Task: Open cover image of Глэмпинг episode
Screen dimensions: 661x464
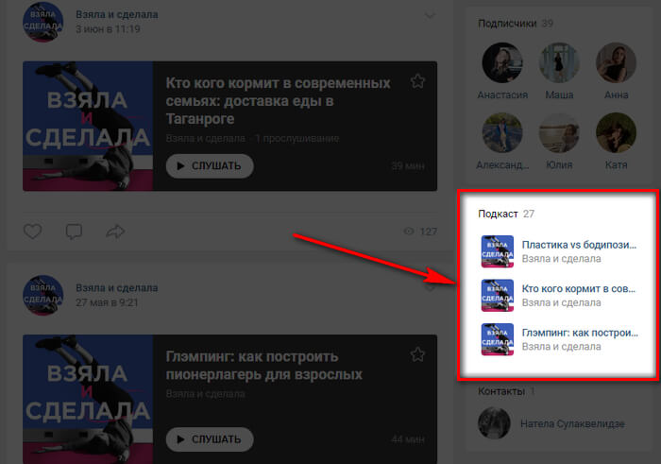Action: point(88,399)
